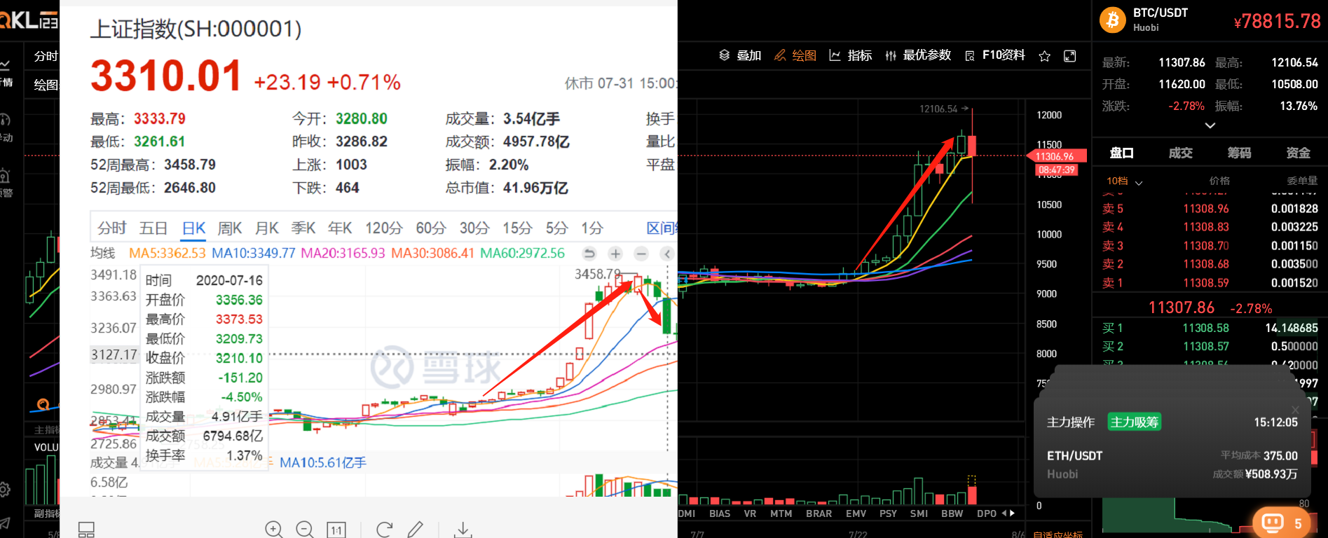Open the 指标 indicators menu
This screenshot has width=1328, height=538.
pos(851,55)
